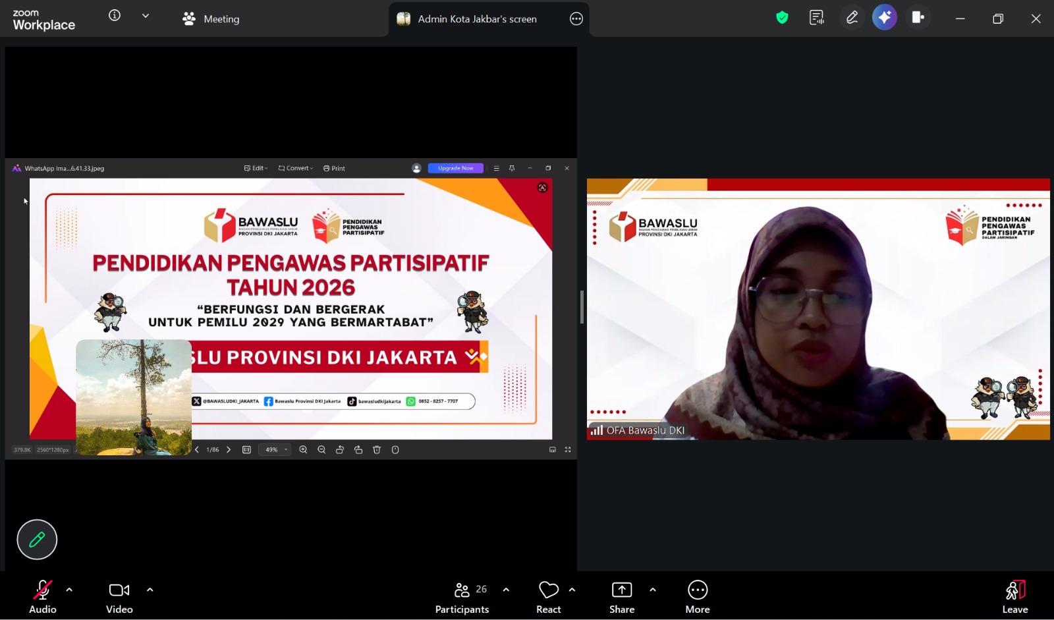The height and width of the screenshot is (620, 1054).
Task: Click the Zoom Workplace logo
Action: tap(43, 20)
